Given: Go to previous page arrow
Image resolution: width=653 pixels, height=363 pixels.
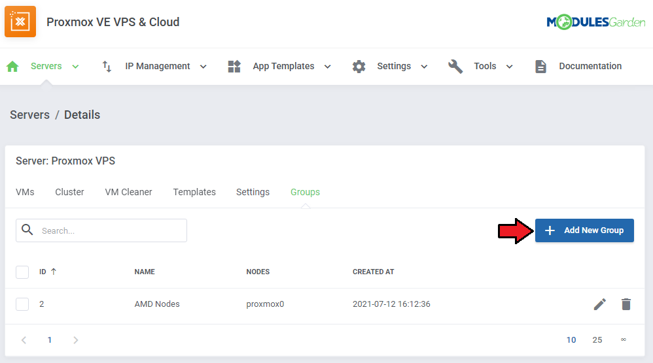Looking at the screenshot, I should point(24,340).
